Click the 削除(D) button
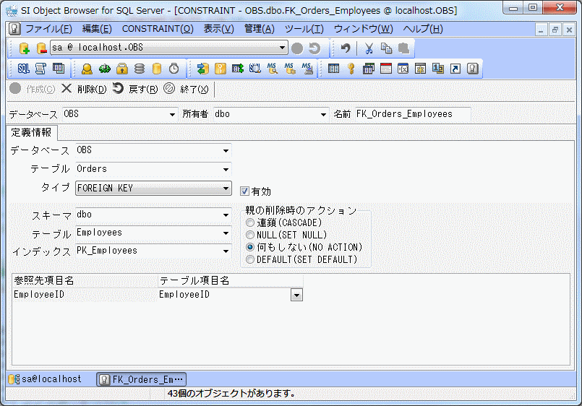 [x=84, y=90]
